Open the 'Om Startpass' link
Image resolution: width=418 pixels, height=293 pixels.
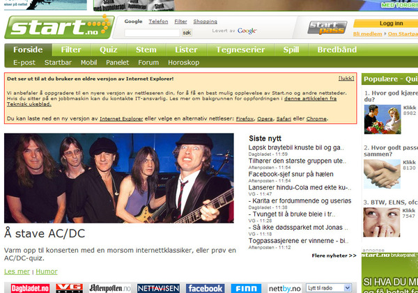[403, 34]
